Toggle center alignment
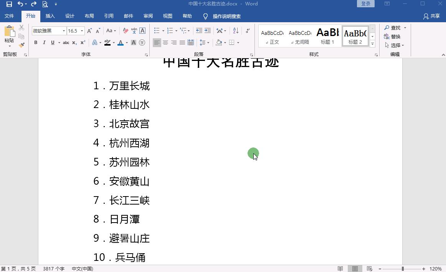This screenshot has height=272, width=446. [165, 43]
